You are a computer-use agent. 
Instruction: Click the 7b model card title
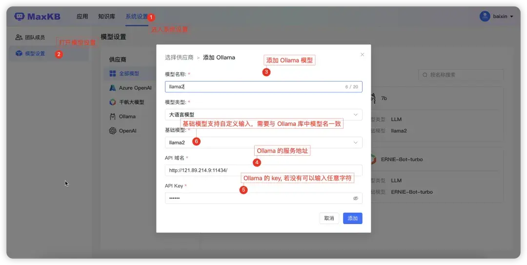(384, 98)
